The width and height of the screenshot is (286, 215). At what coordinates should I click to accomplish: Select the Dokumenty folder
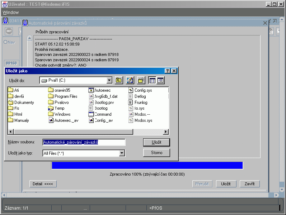(x=21, y=102)
